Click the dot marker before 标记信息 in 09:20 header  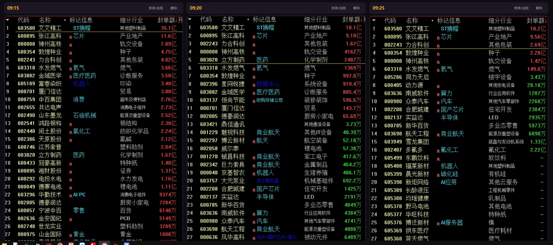(248, 19)
